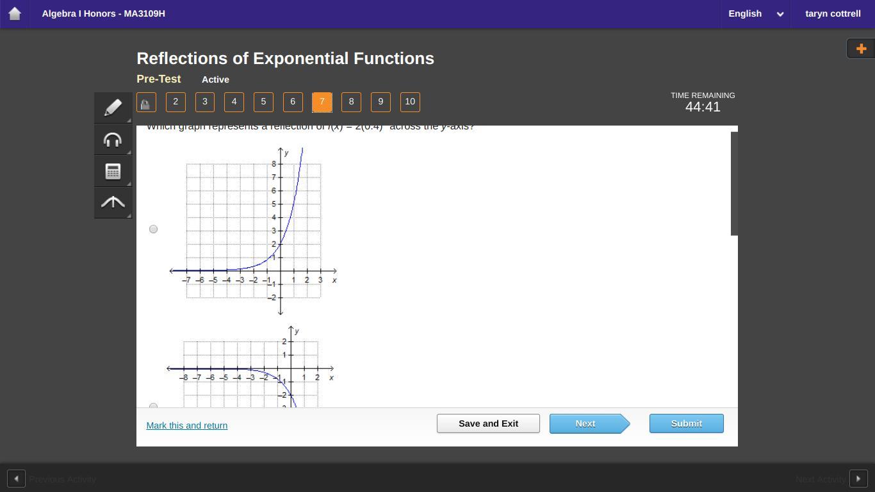
Task: Go to question 8
Action: click(351, 102)
